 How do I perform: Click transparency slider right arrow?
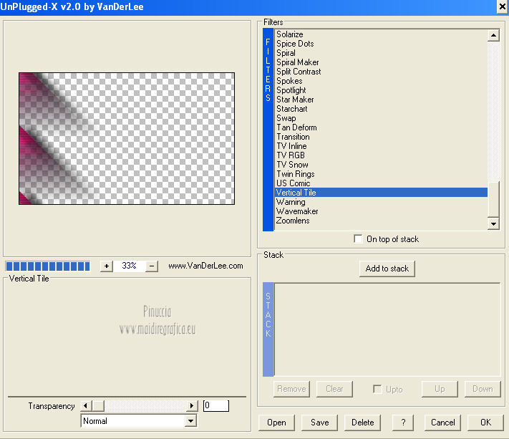click(192, 405)
